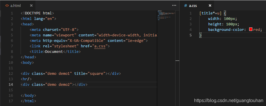The height and width of the screenshot is (106, 266).
Task: Click the div with title="square"
Action: coord(71,74)
